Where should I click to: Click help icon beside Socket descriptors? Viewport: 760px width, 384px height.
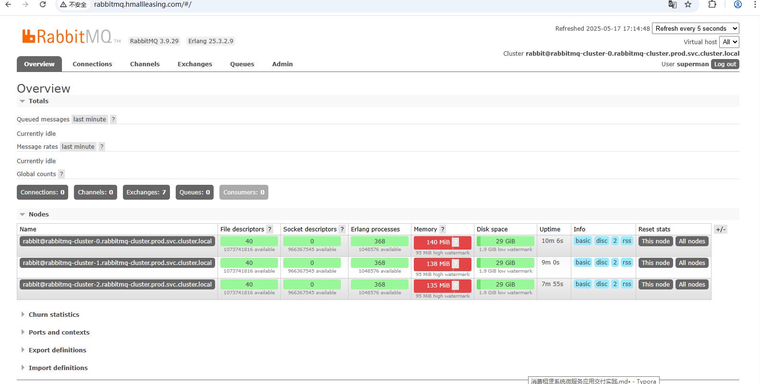pos(342,229)
